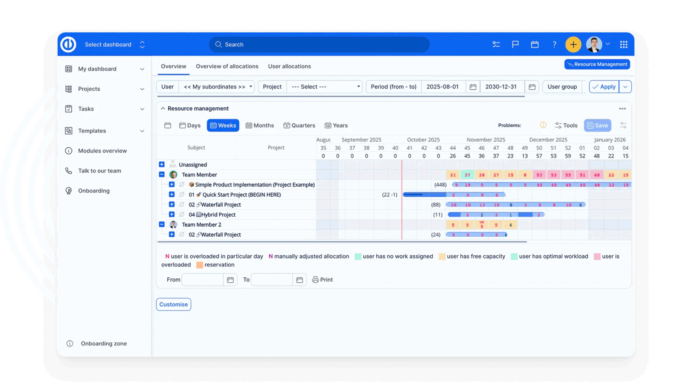Open the column settings icon beside Save
The width and height of the screenshot is (692, 389).
(x=624, y=125)
